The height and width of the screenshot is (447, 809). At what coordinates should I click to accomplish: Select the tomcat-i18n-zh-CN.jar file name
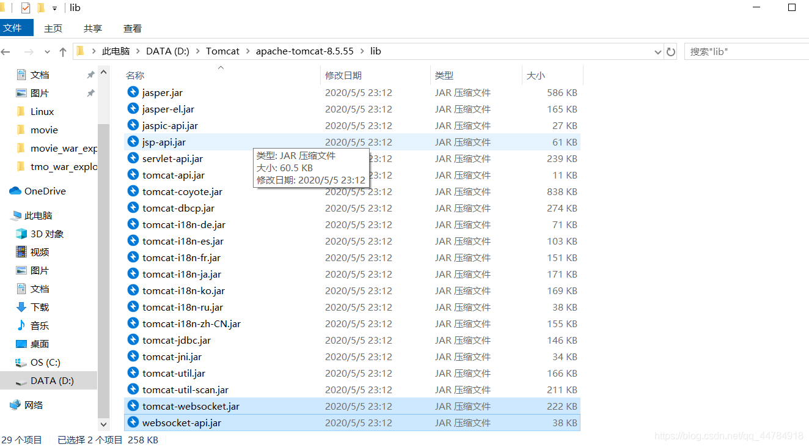coord(191,323)
